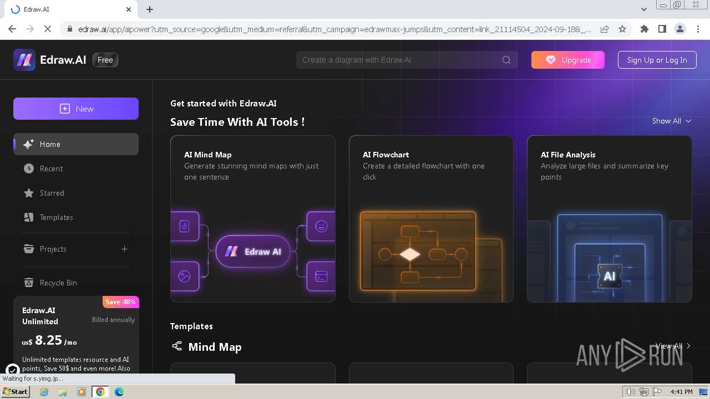Image resolution: width=710 pixels, height=399 pixels.
Task: Click the Create a diagram search field
Action: coord(407,60)
